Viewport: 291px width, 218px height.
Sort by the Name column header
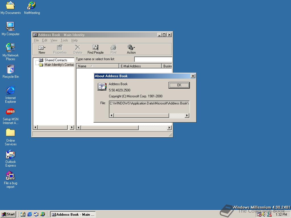pyautogui.click(x=97, y=66)
